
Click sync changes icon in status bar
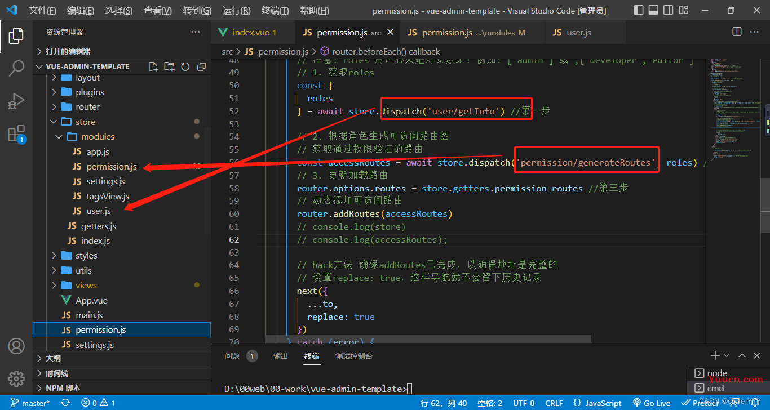pyautogui.click(x=65, y=403)
